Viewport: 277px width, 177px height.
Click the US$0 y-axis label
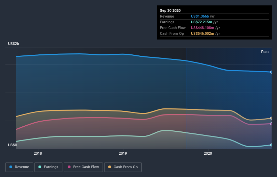tap(12, 145)
